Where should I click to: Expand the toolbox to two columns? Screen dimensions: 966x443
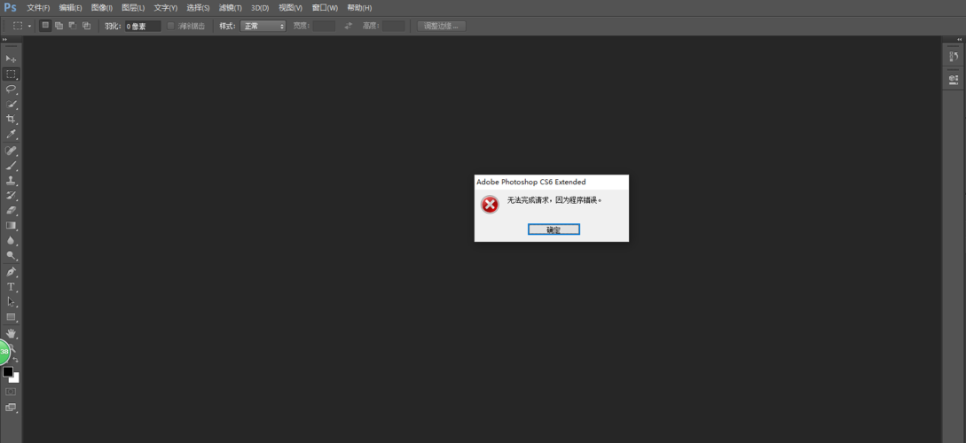click(x=5, y=39)
